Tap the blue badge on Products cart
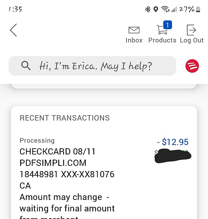 point(168,25)
